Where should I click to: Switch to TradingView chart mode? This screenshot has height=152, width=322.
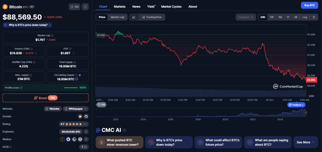click(x=152, y=17)
